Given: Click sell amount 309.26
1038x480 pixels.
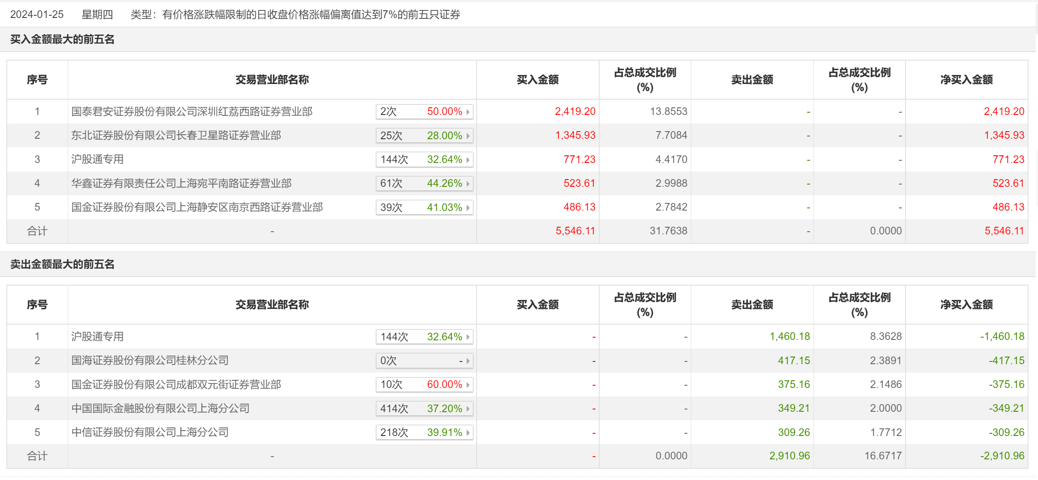Looking at the screenshot, I should click(794, 432).
